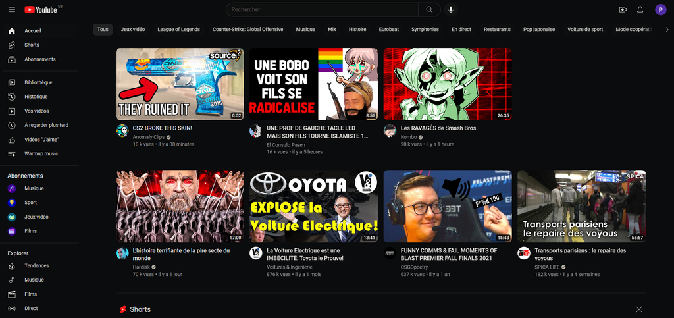This screenshot has height=318, width=674.
Task: Click the SPICA LIFE channel avatar
Action: pos(523,253)
